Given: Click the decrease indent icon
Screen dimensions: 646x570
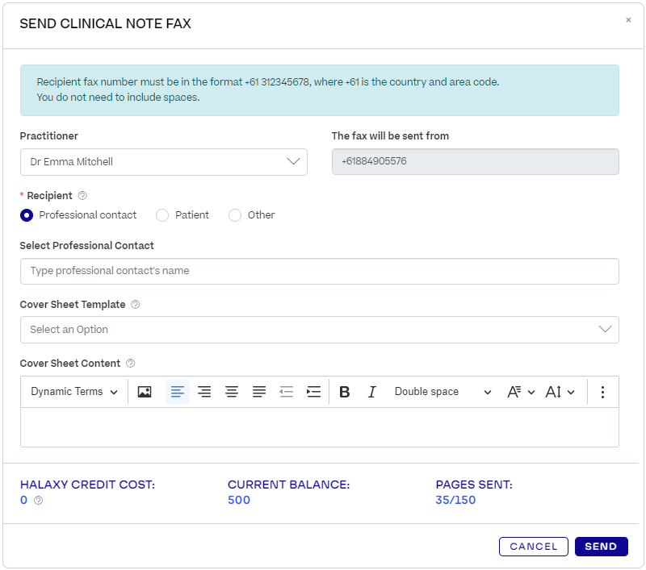Looking at the screenshot, I should pos(286,391).
